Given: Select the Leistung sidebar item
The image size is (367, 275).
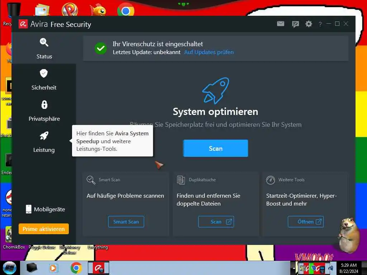Looking at the screenshot, I should pos(44,142).
